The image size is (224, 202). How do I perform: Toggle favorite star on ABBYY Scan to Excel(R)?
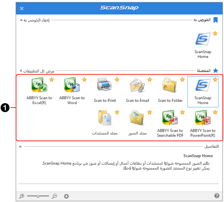click(52, 79)
